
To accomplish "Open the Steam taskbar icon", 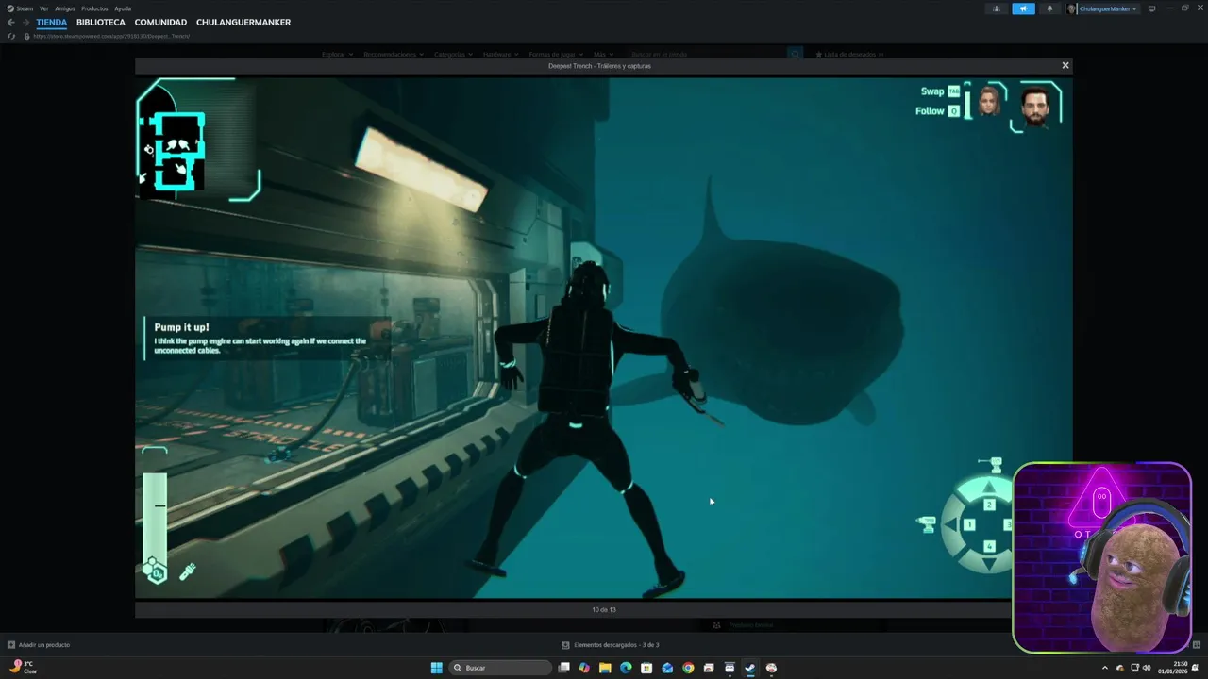I will [x=750, y=668].
